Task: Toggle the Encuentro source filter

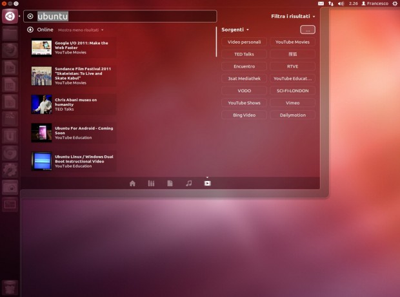Action: coord(244,66)
